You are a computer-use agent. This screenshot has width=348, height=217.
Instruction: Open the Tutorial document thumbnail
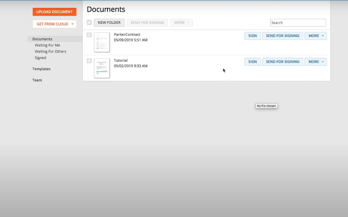tap(102, 68)
